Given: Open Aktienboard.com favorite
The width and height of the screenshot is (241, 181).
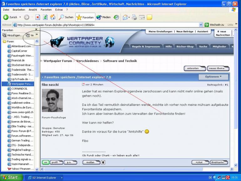Looking at the screenshot, I should [20, 46].
